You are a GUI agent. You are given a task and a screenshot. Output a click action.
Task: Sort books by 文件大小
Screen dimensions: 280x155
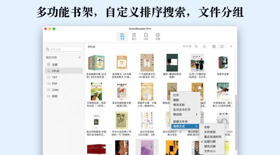(x=212, y=151)
